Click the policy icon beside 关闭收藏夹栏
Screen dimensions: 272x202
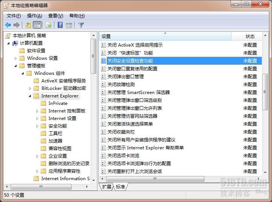(x=104, y=132)
